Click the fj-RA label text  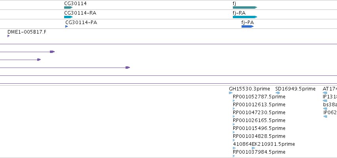(x=239, y=13)
